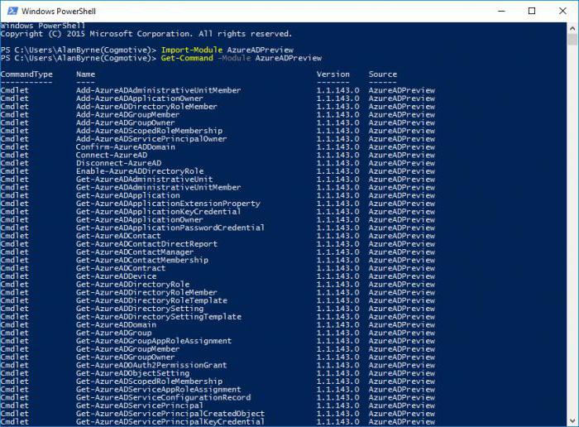Click the Source column header
This screenshot has height=427, width=579.
[382, 74]
